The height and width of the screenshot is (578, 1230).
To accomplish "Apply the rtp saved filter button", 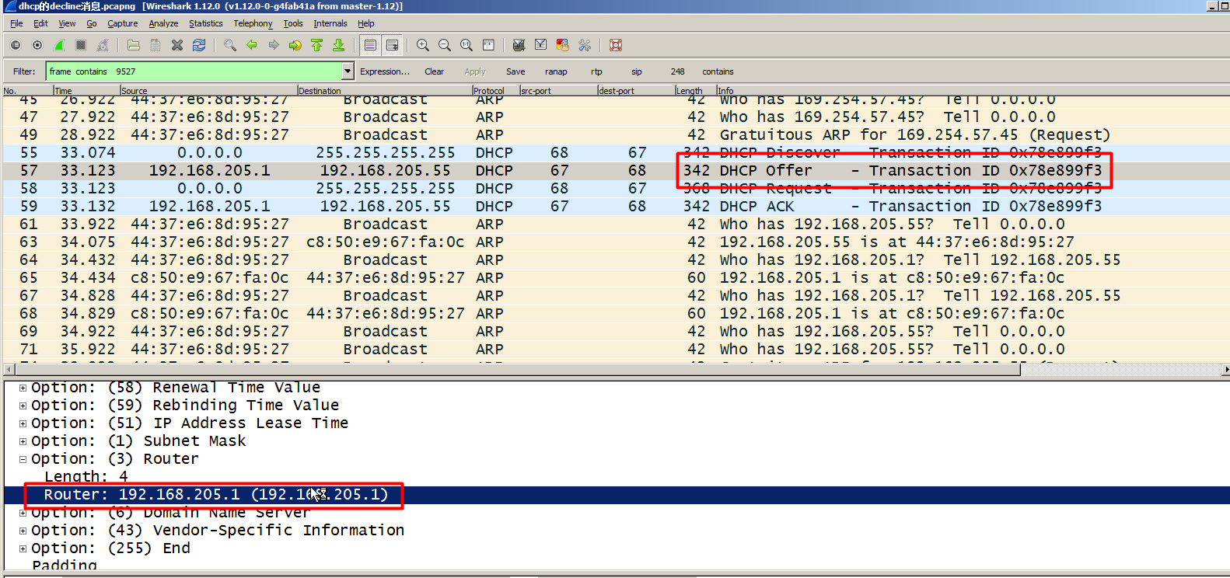I will (596, 71).
